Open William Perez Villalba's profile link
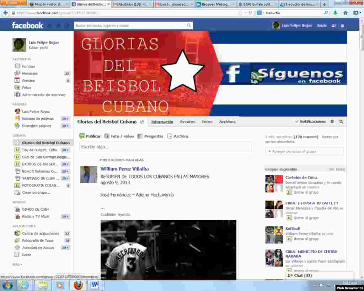This screenshot has width=364, height=291. [124, 168]
